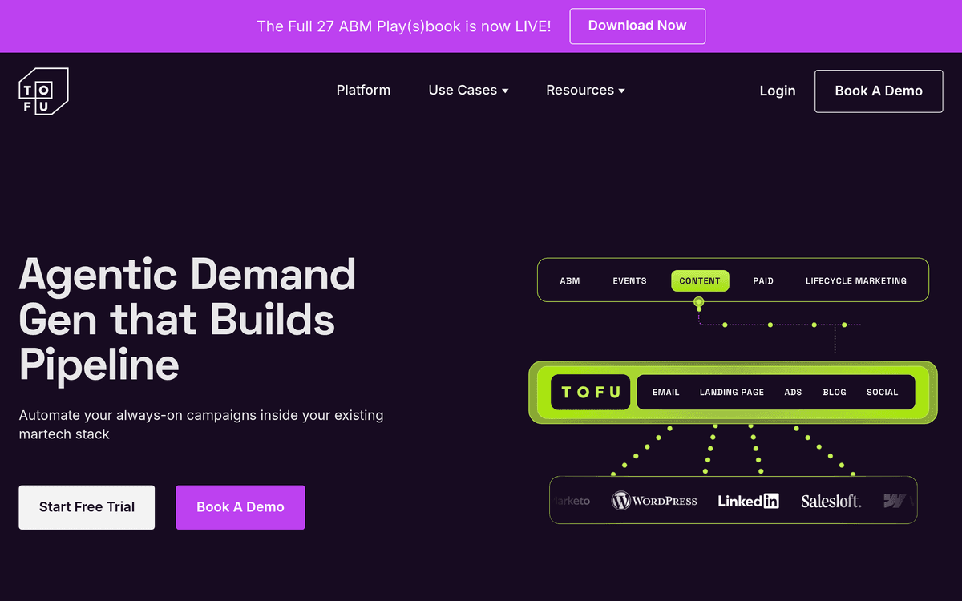Select LIFECYCLE MARKETING at the track's end
Viewport: 962px width, 601px height.
point(856,280)
